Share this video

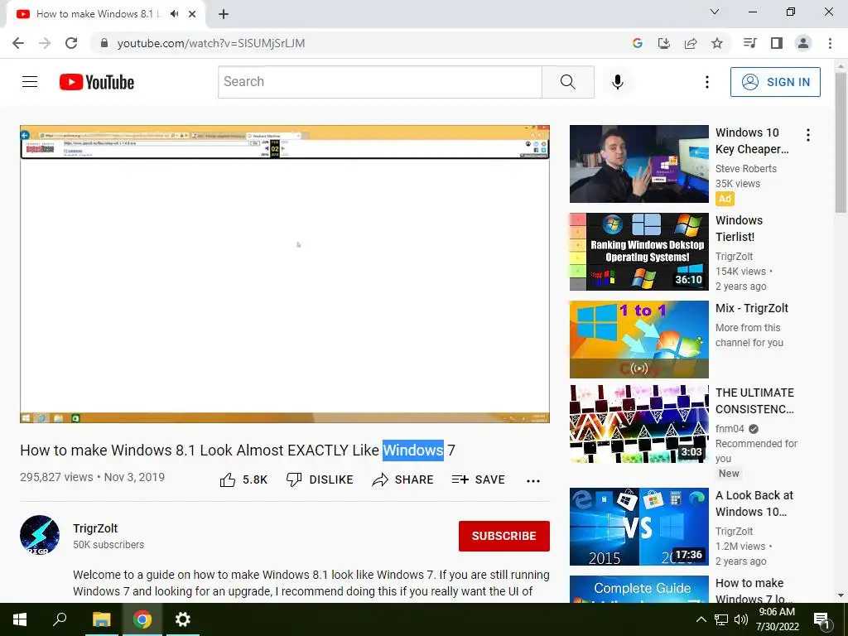tap(403, 479)
